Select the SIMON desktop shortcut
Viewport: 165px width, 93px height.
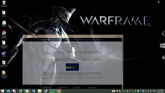coord(4,24)
